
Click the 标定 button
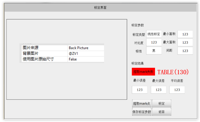pos(161,103)
